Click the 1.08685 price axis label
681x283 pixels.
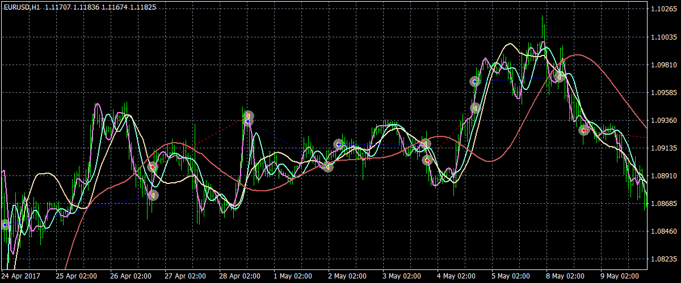[x=663, y=203]
